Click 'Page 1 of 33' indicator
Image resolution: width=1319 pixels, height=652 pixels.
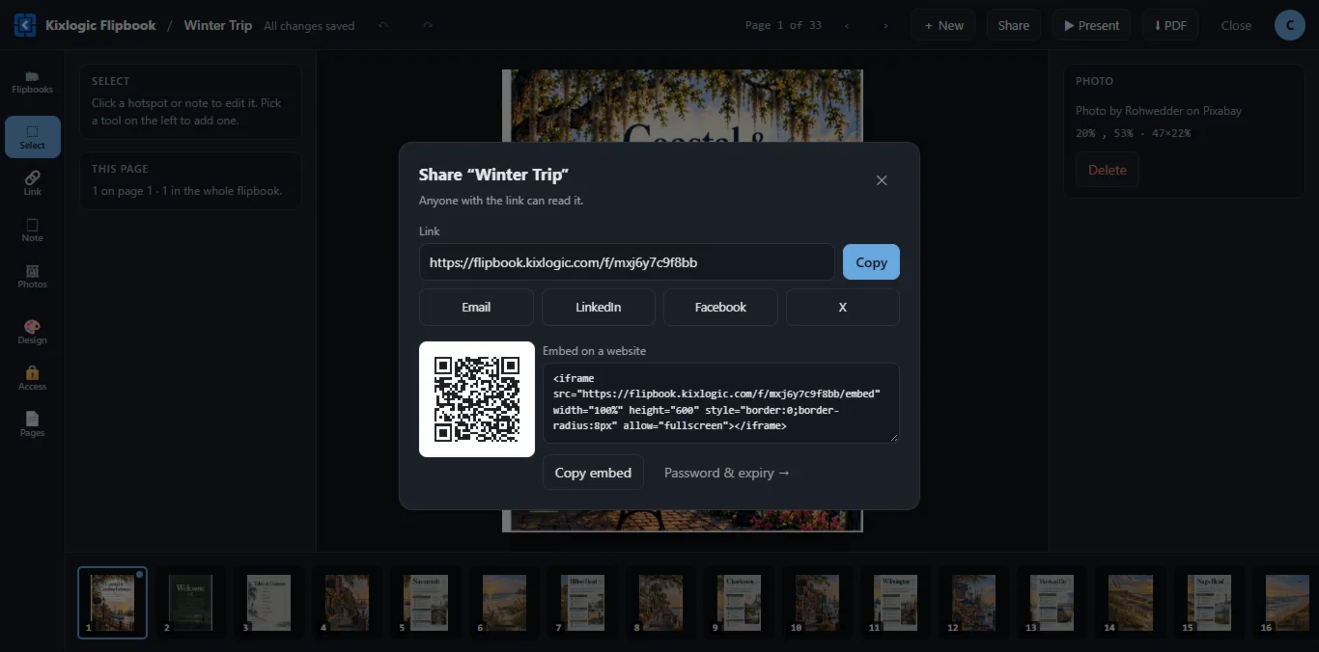783,25
